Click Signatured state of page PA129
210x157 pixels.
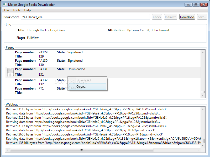[75, 52]
